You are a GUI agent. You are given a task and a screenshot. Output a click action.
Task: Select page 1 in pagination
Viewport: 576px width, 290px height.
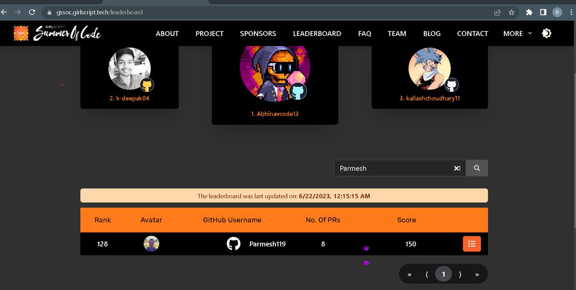[x=444, y=274]
